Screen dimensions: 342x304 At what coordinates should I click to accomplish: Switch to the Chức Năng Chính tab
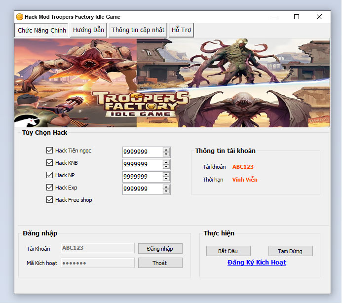coord(42,30)
